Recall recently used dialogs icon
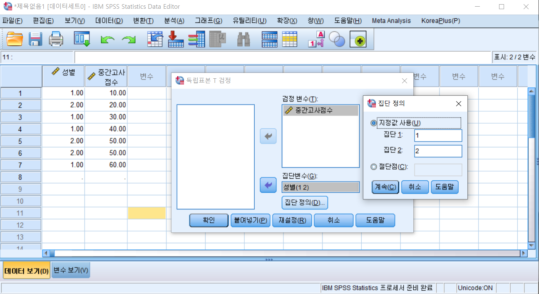Screen dimensions: 539x294 pos(82,40)
